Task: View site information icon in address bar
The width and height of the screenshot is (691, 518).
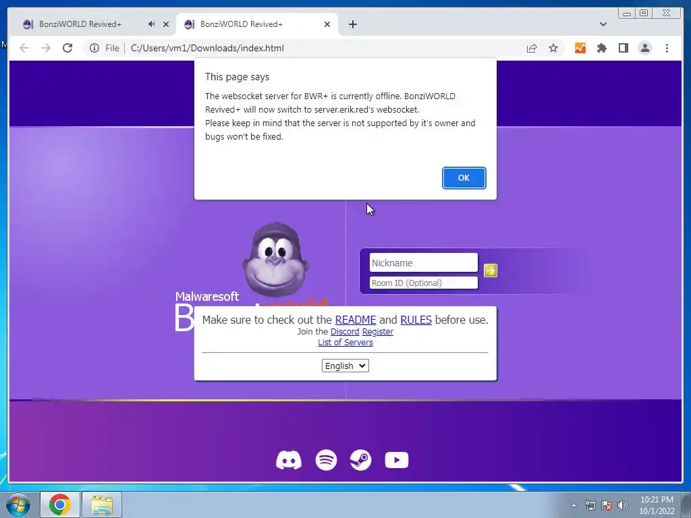Action: click(94, 48)
